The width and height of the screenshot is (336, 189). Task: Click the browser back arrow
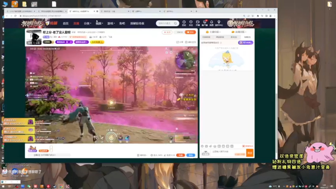click(7, 16)
